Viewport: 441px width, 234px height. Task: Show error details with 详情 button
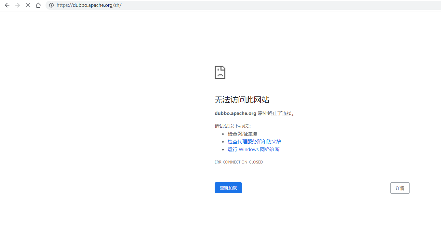point(400,188)
